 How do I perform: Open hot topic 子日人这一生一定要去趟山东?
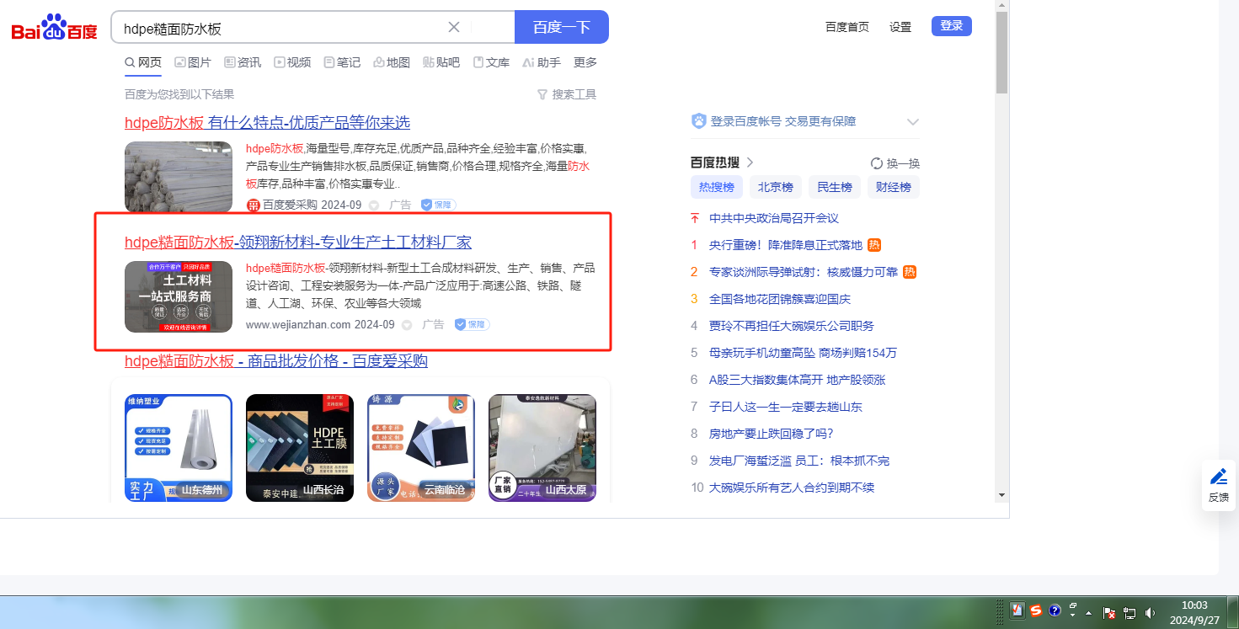[x=786, y=407]
